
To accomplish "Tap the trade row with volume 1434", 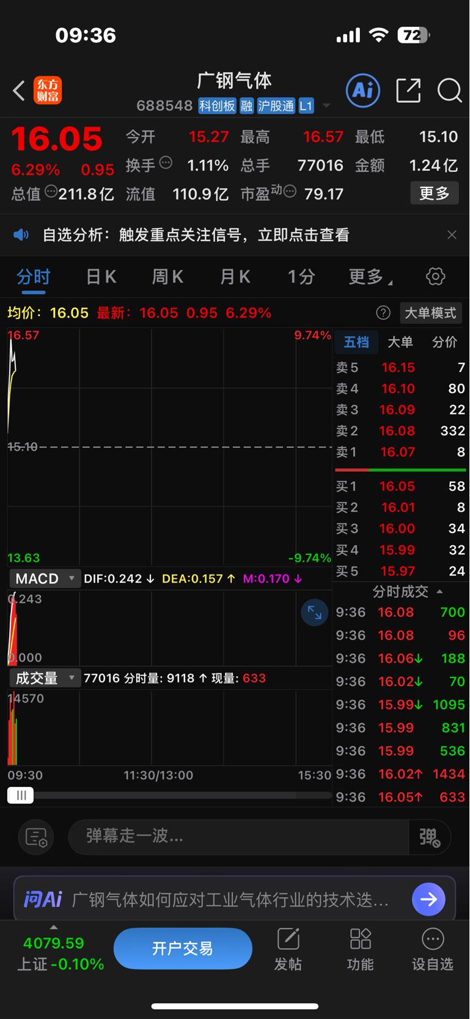I will (400, 774).
